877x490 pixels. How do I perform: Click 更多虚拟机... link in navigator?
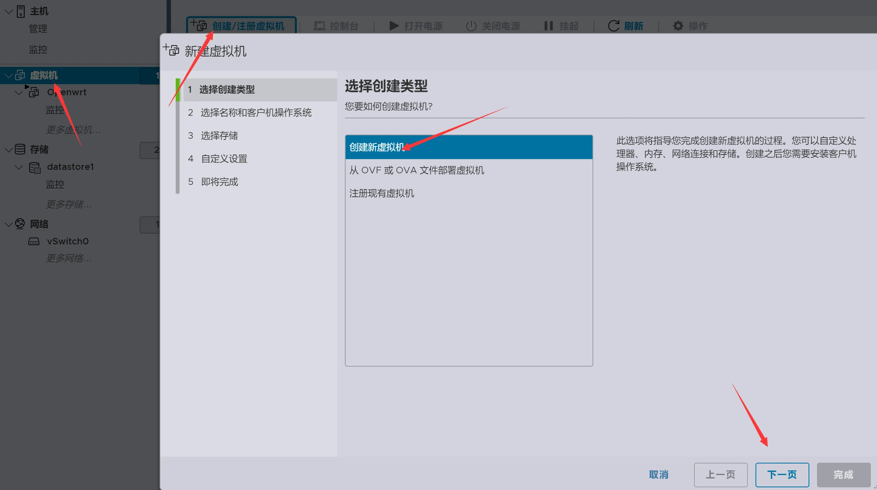click(x=73, y=130)
